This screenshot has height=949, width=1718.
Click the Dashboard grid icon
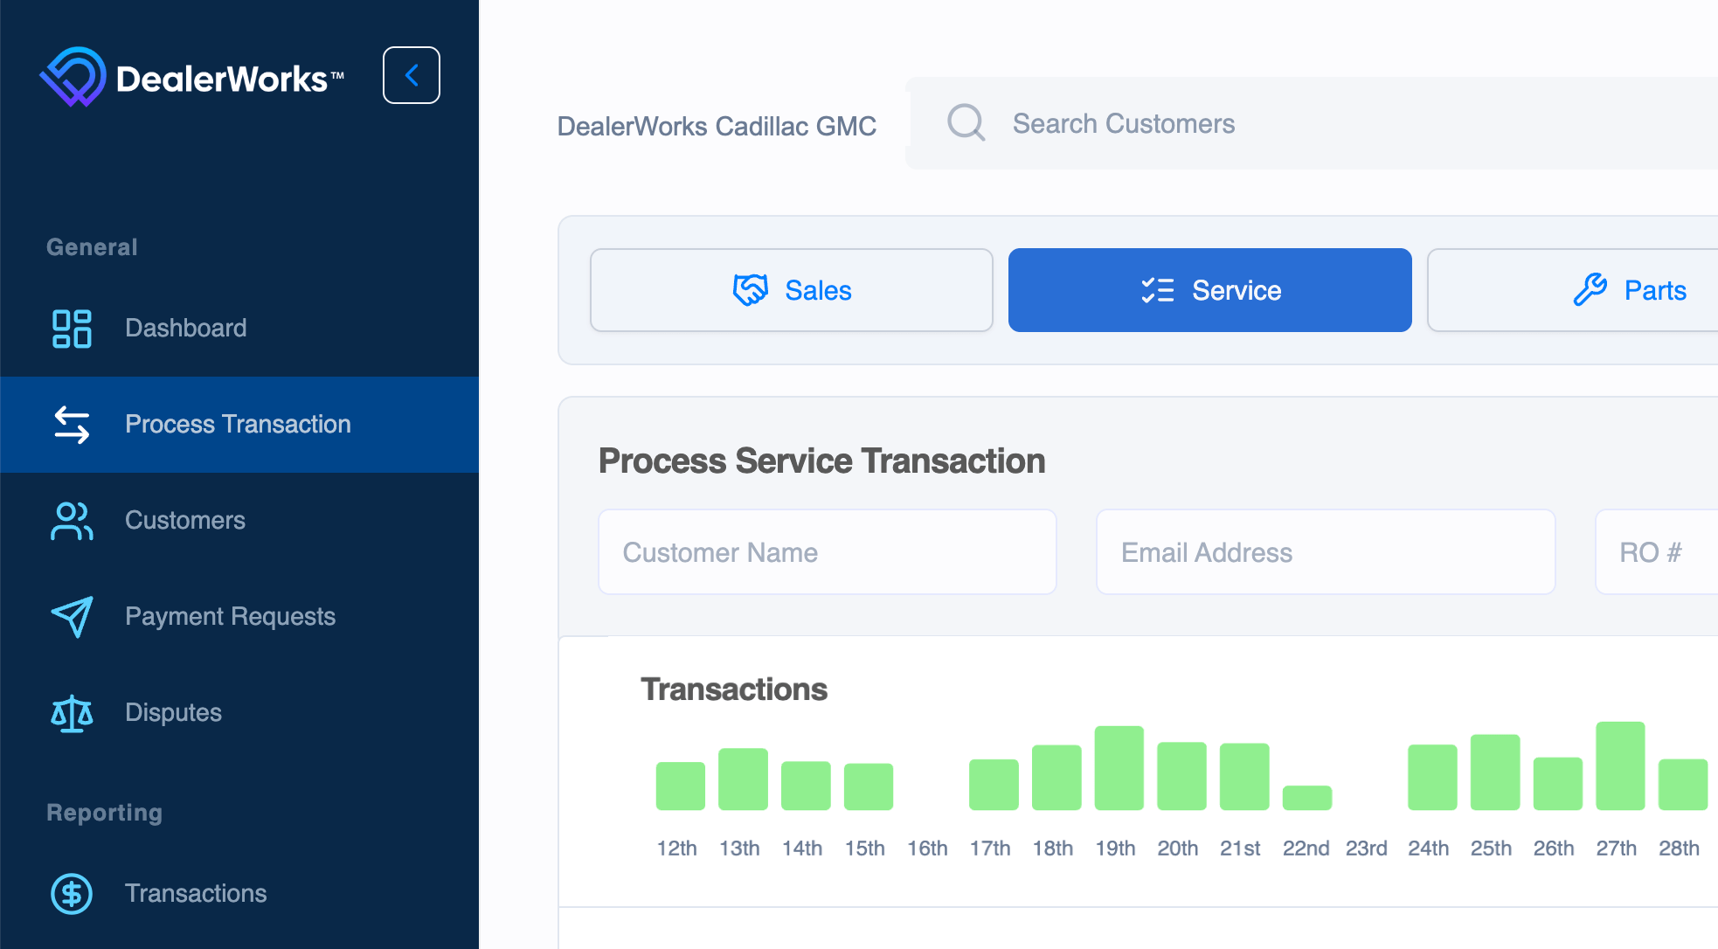point(72,329)
